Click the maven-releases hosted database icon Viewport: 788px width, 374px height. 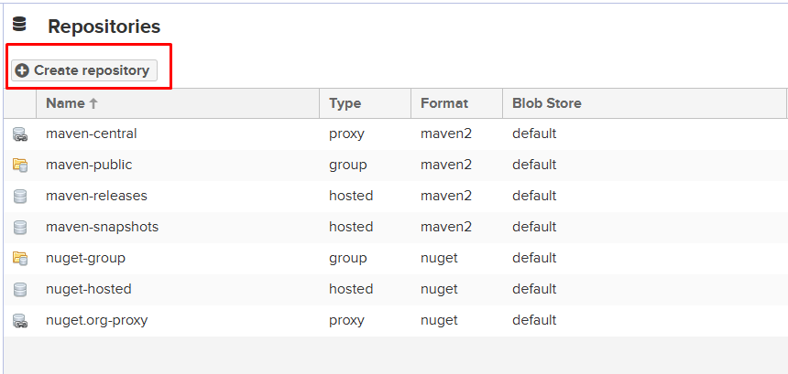tap(19, 197)
